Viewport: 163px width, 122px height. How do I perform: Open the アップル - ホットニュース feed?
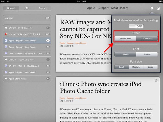pos(27,28)
